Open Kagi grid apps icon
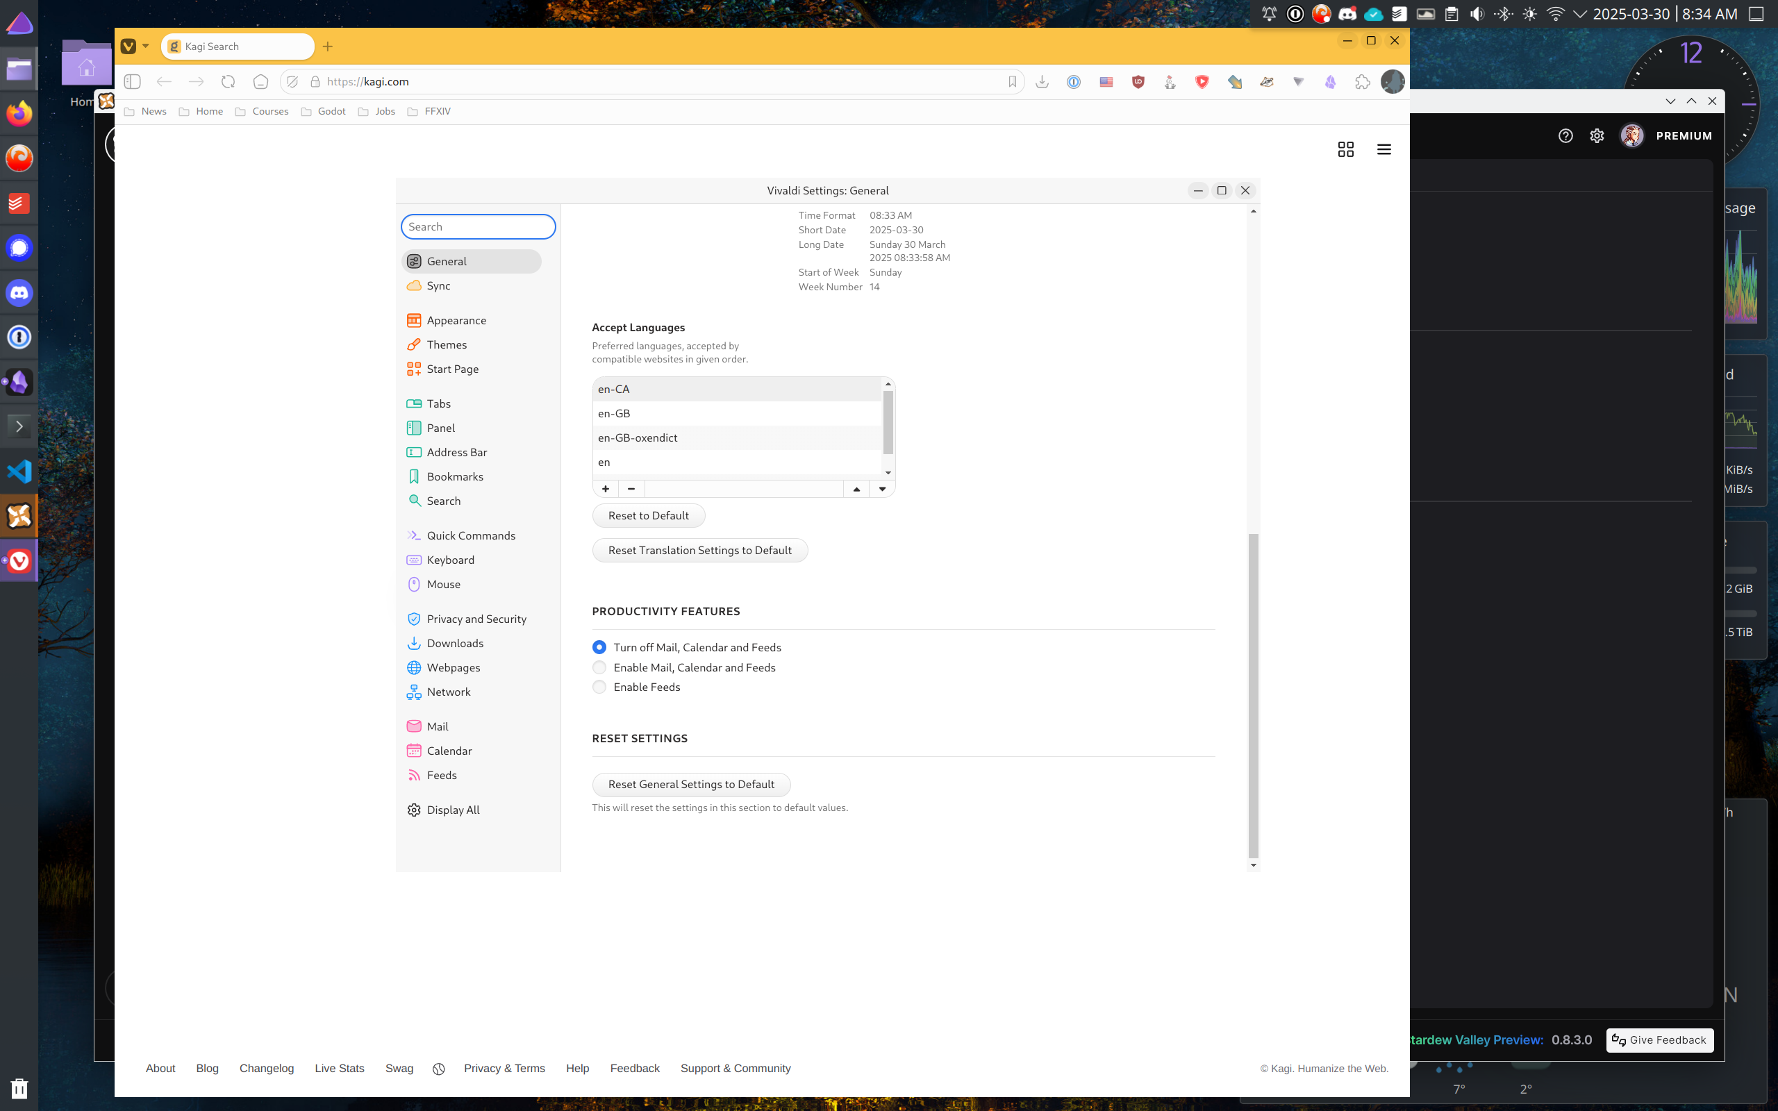 1346,149
